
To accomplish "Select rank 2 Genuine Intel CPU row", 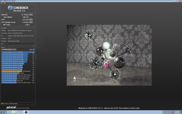I will [x=18, y=54].
